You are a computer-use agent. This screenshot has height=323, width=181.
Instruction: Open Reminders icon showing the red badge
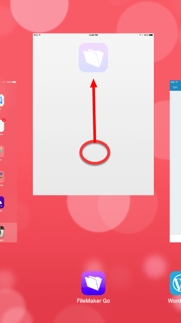pos(2,126)
